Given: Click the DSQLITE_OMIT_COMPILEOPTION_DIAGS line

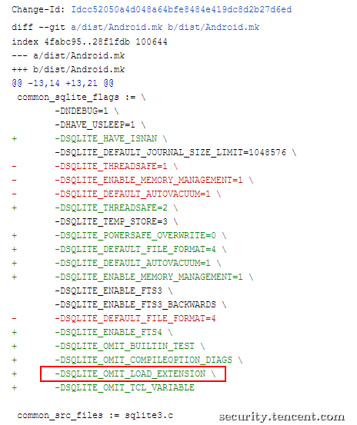Looking at the screenshot, I should pyautogui.click(x=148, y=360).
